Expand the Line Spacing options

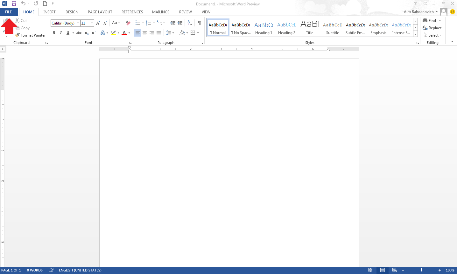point(173,33)
